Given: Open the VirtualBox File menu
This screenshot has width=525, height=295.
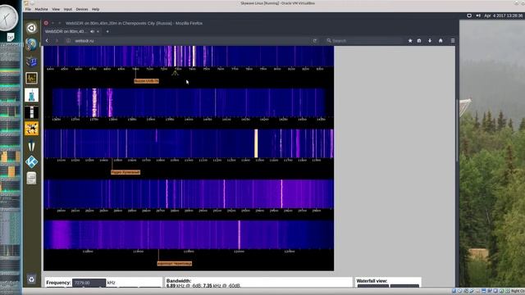Looking at the screenshot, I should coord(28,9).
